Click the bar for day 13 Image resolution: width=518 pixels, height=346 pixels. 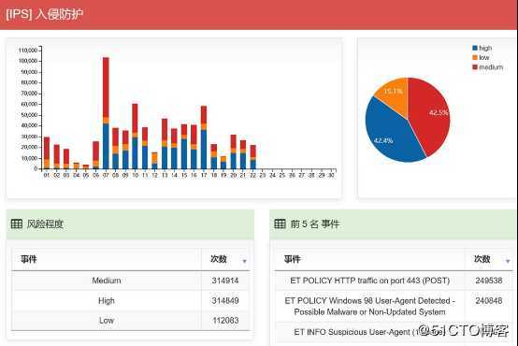tap(165, 143)
